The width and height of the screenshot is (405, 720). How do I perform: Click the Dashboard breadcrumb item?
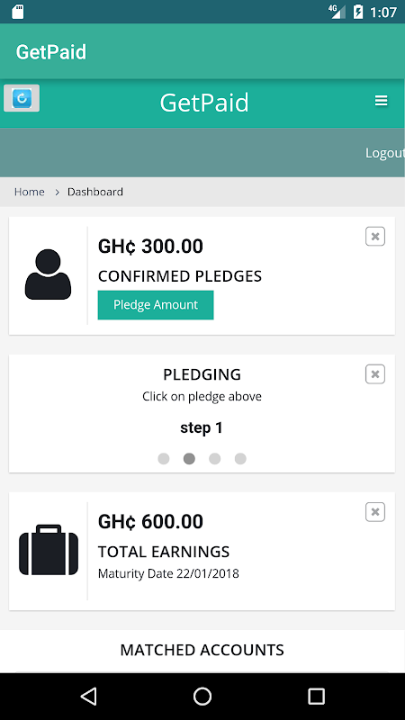[x=95, y=192]
